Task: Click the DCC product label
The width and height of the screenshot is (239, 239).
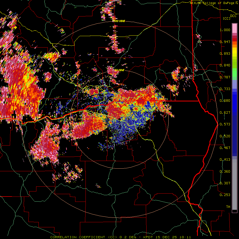Action: pos(233,16)
